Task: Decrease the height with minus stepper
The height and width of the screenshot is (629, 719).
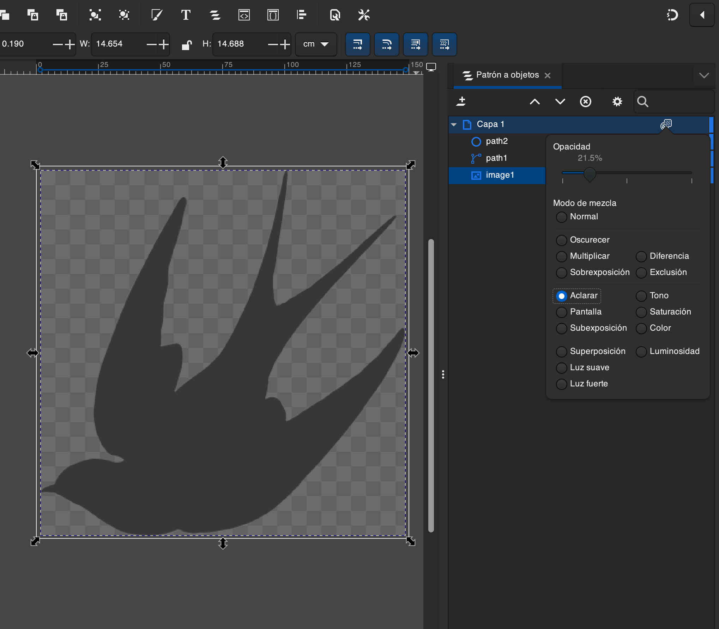Action: (x=273, y=44)
